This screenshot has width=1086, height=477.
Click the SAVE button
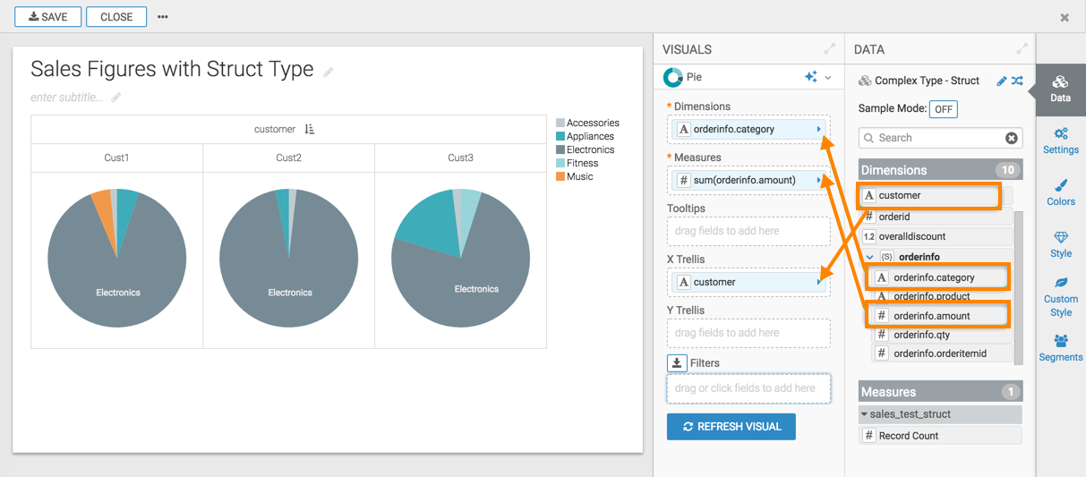[48, 17]
